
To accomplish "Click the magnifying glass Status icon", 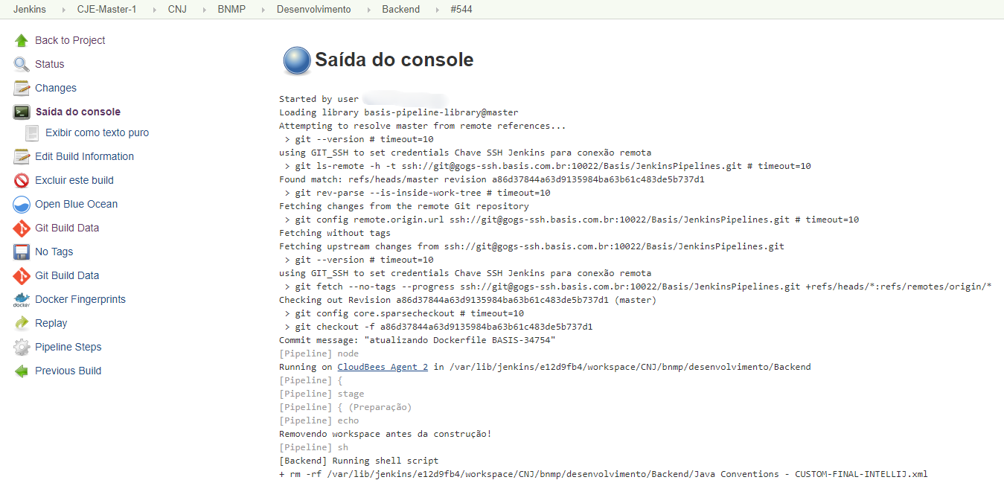I will click(22, 64).
